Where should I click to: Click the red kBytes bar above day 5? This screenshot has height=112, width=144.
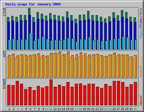click(x=26, y=97)
